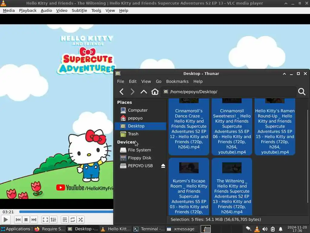Viewport: 310px width, 233px height.
Task: Open File System device
Action: [x=141, y=150]
